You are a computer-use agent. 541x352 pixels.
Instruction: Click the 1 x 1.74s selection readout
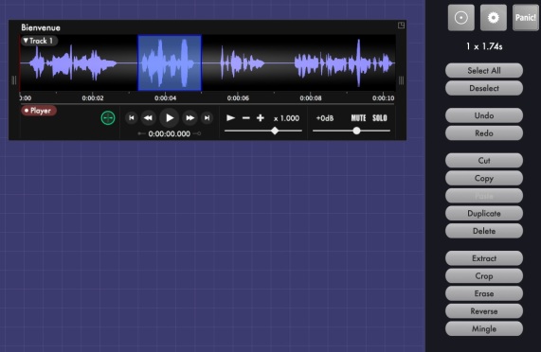pos(484,46)
